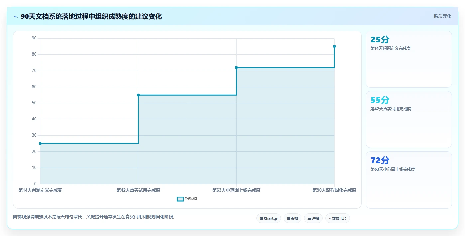Click the y-axis tick label 90

point(34,38)
